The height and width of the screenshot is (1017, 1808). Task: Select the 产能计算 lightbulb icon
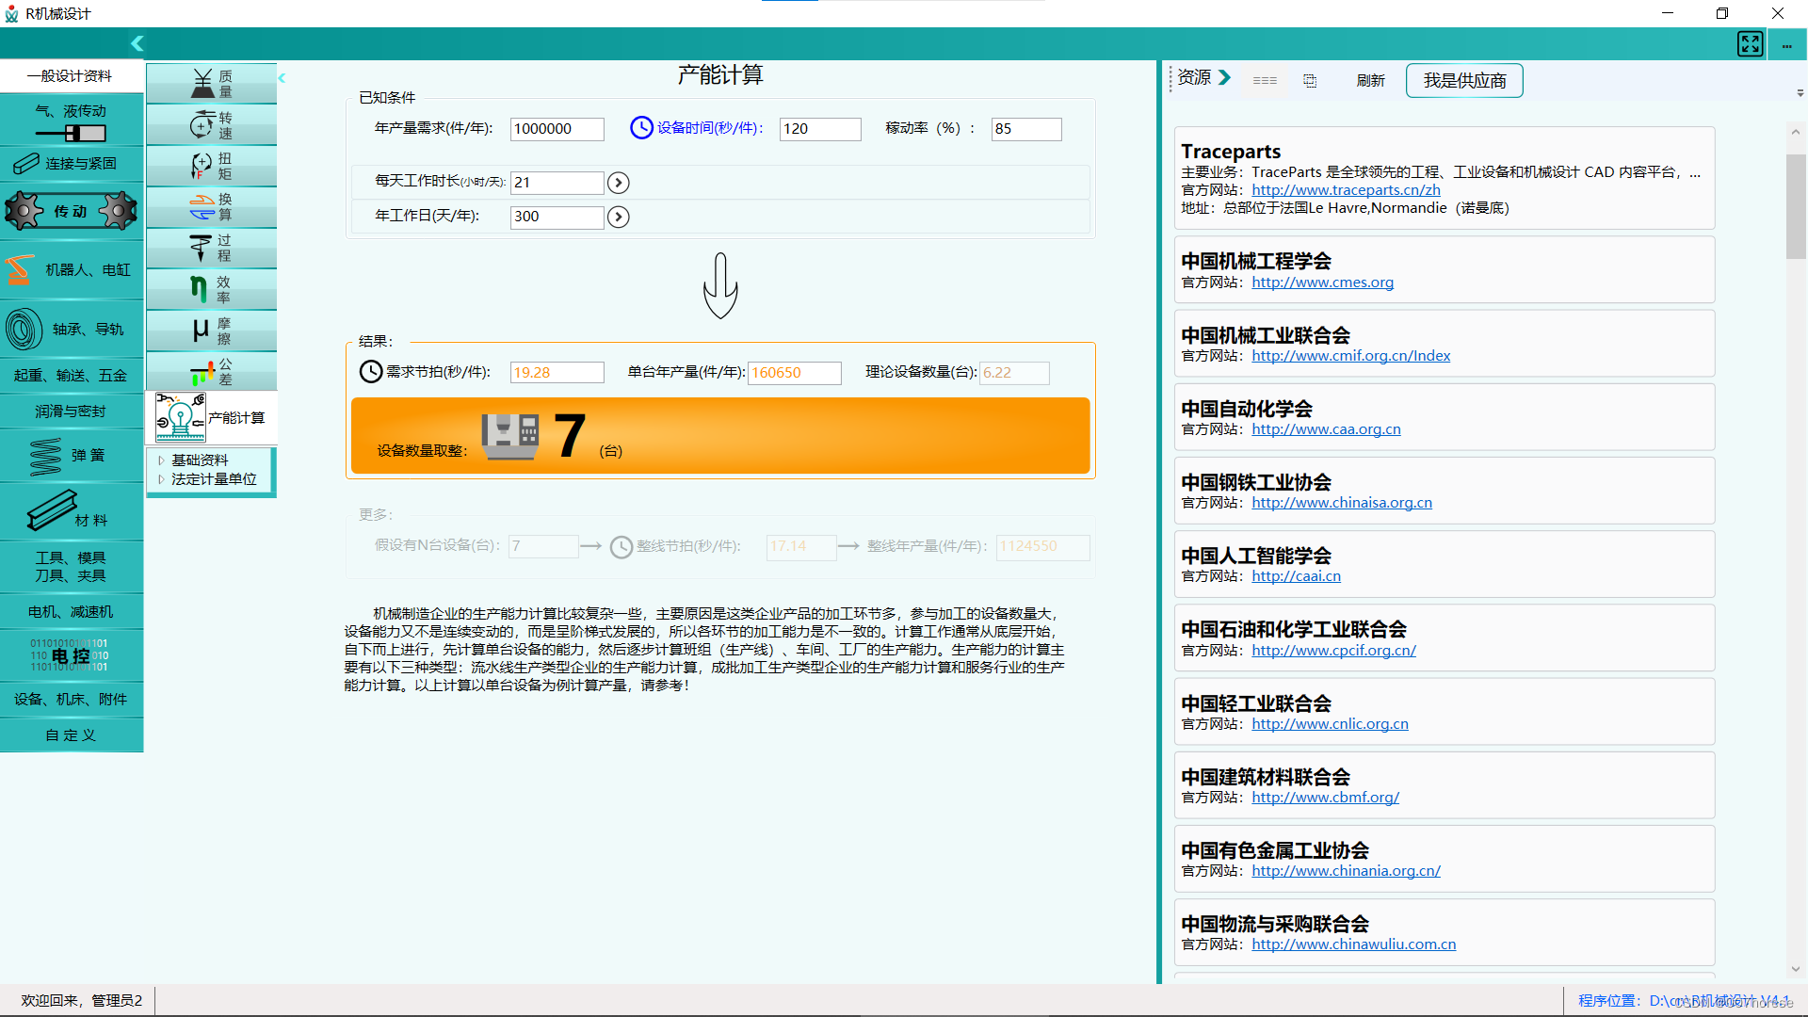pos(181,417)
